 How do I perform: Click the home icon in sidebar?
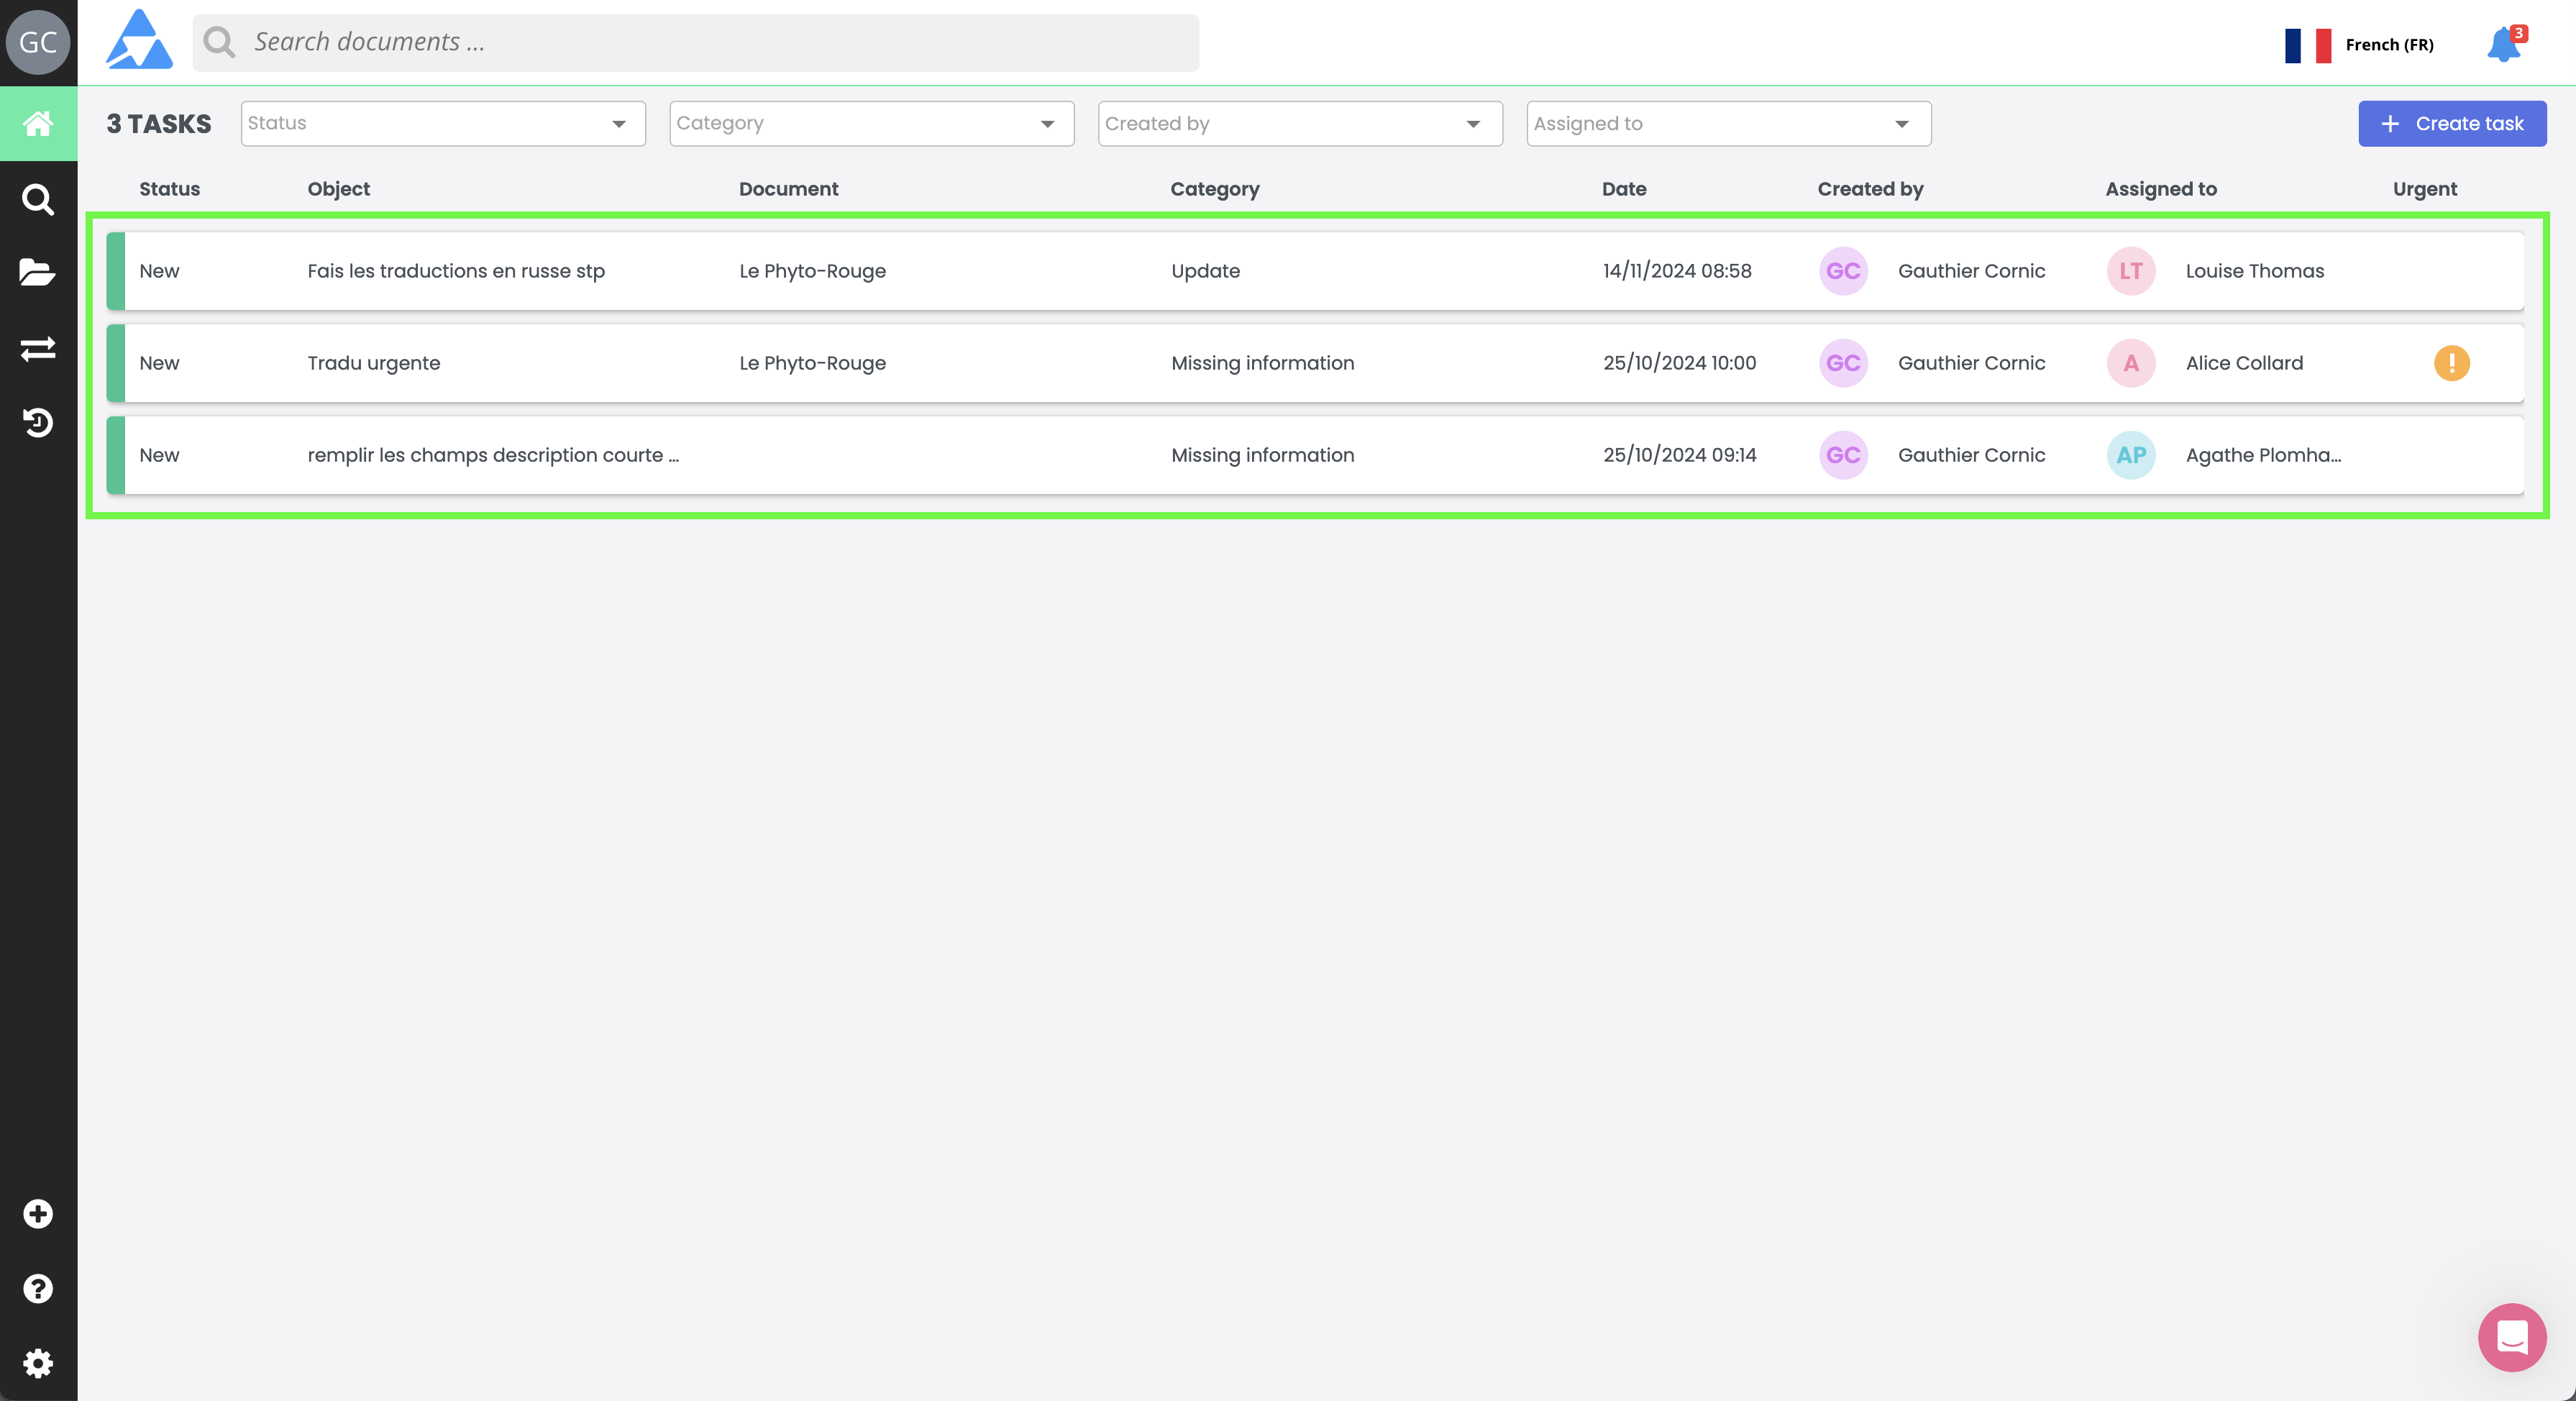tap(38, 124)
